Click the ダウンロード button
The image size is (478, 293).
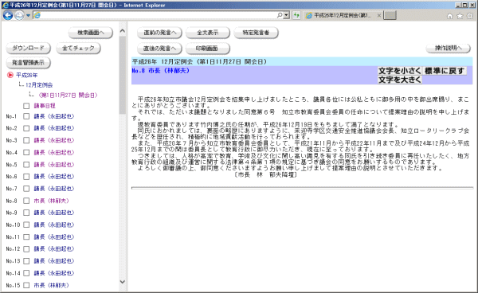28,48
